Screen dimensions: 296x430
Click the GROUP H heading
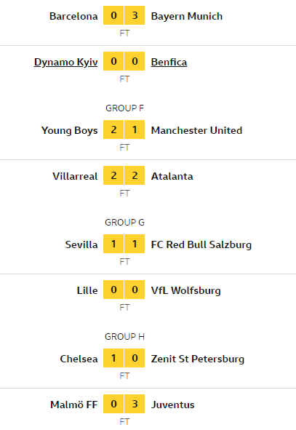point(124,336)
